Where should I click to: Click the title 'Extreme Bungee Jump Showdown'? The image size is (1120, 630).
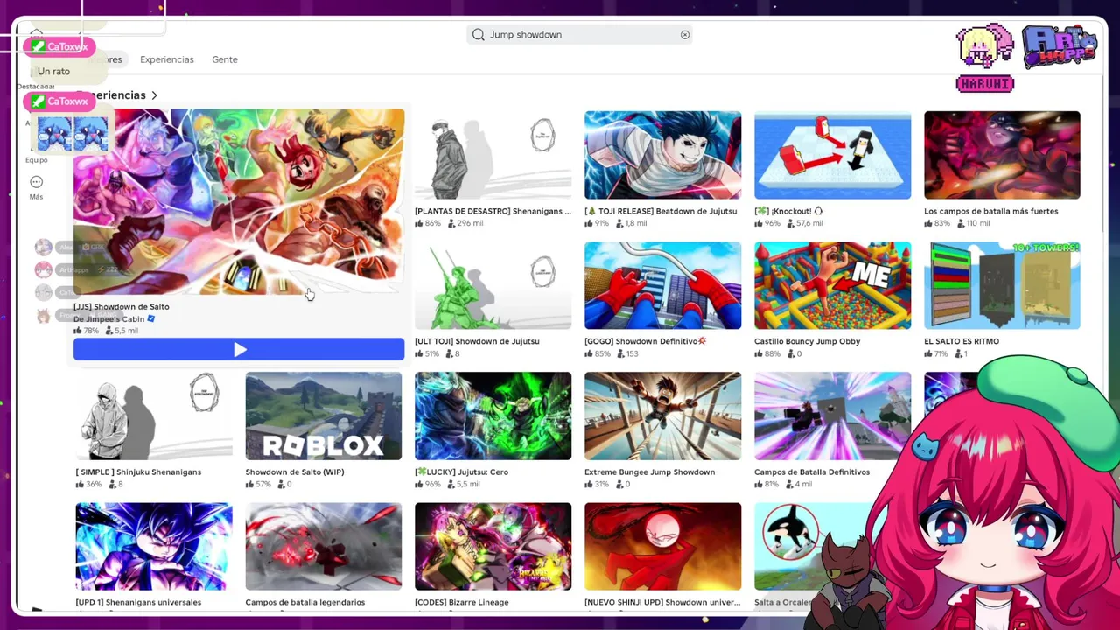(649, 472)
